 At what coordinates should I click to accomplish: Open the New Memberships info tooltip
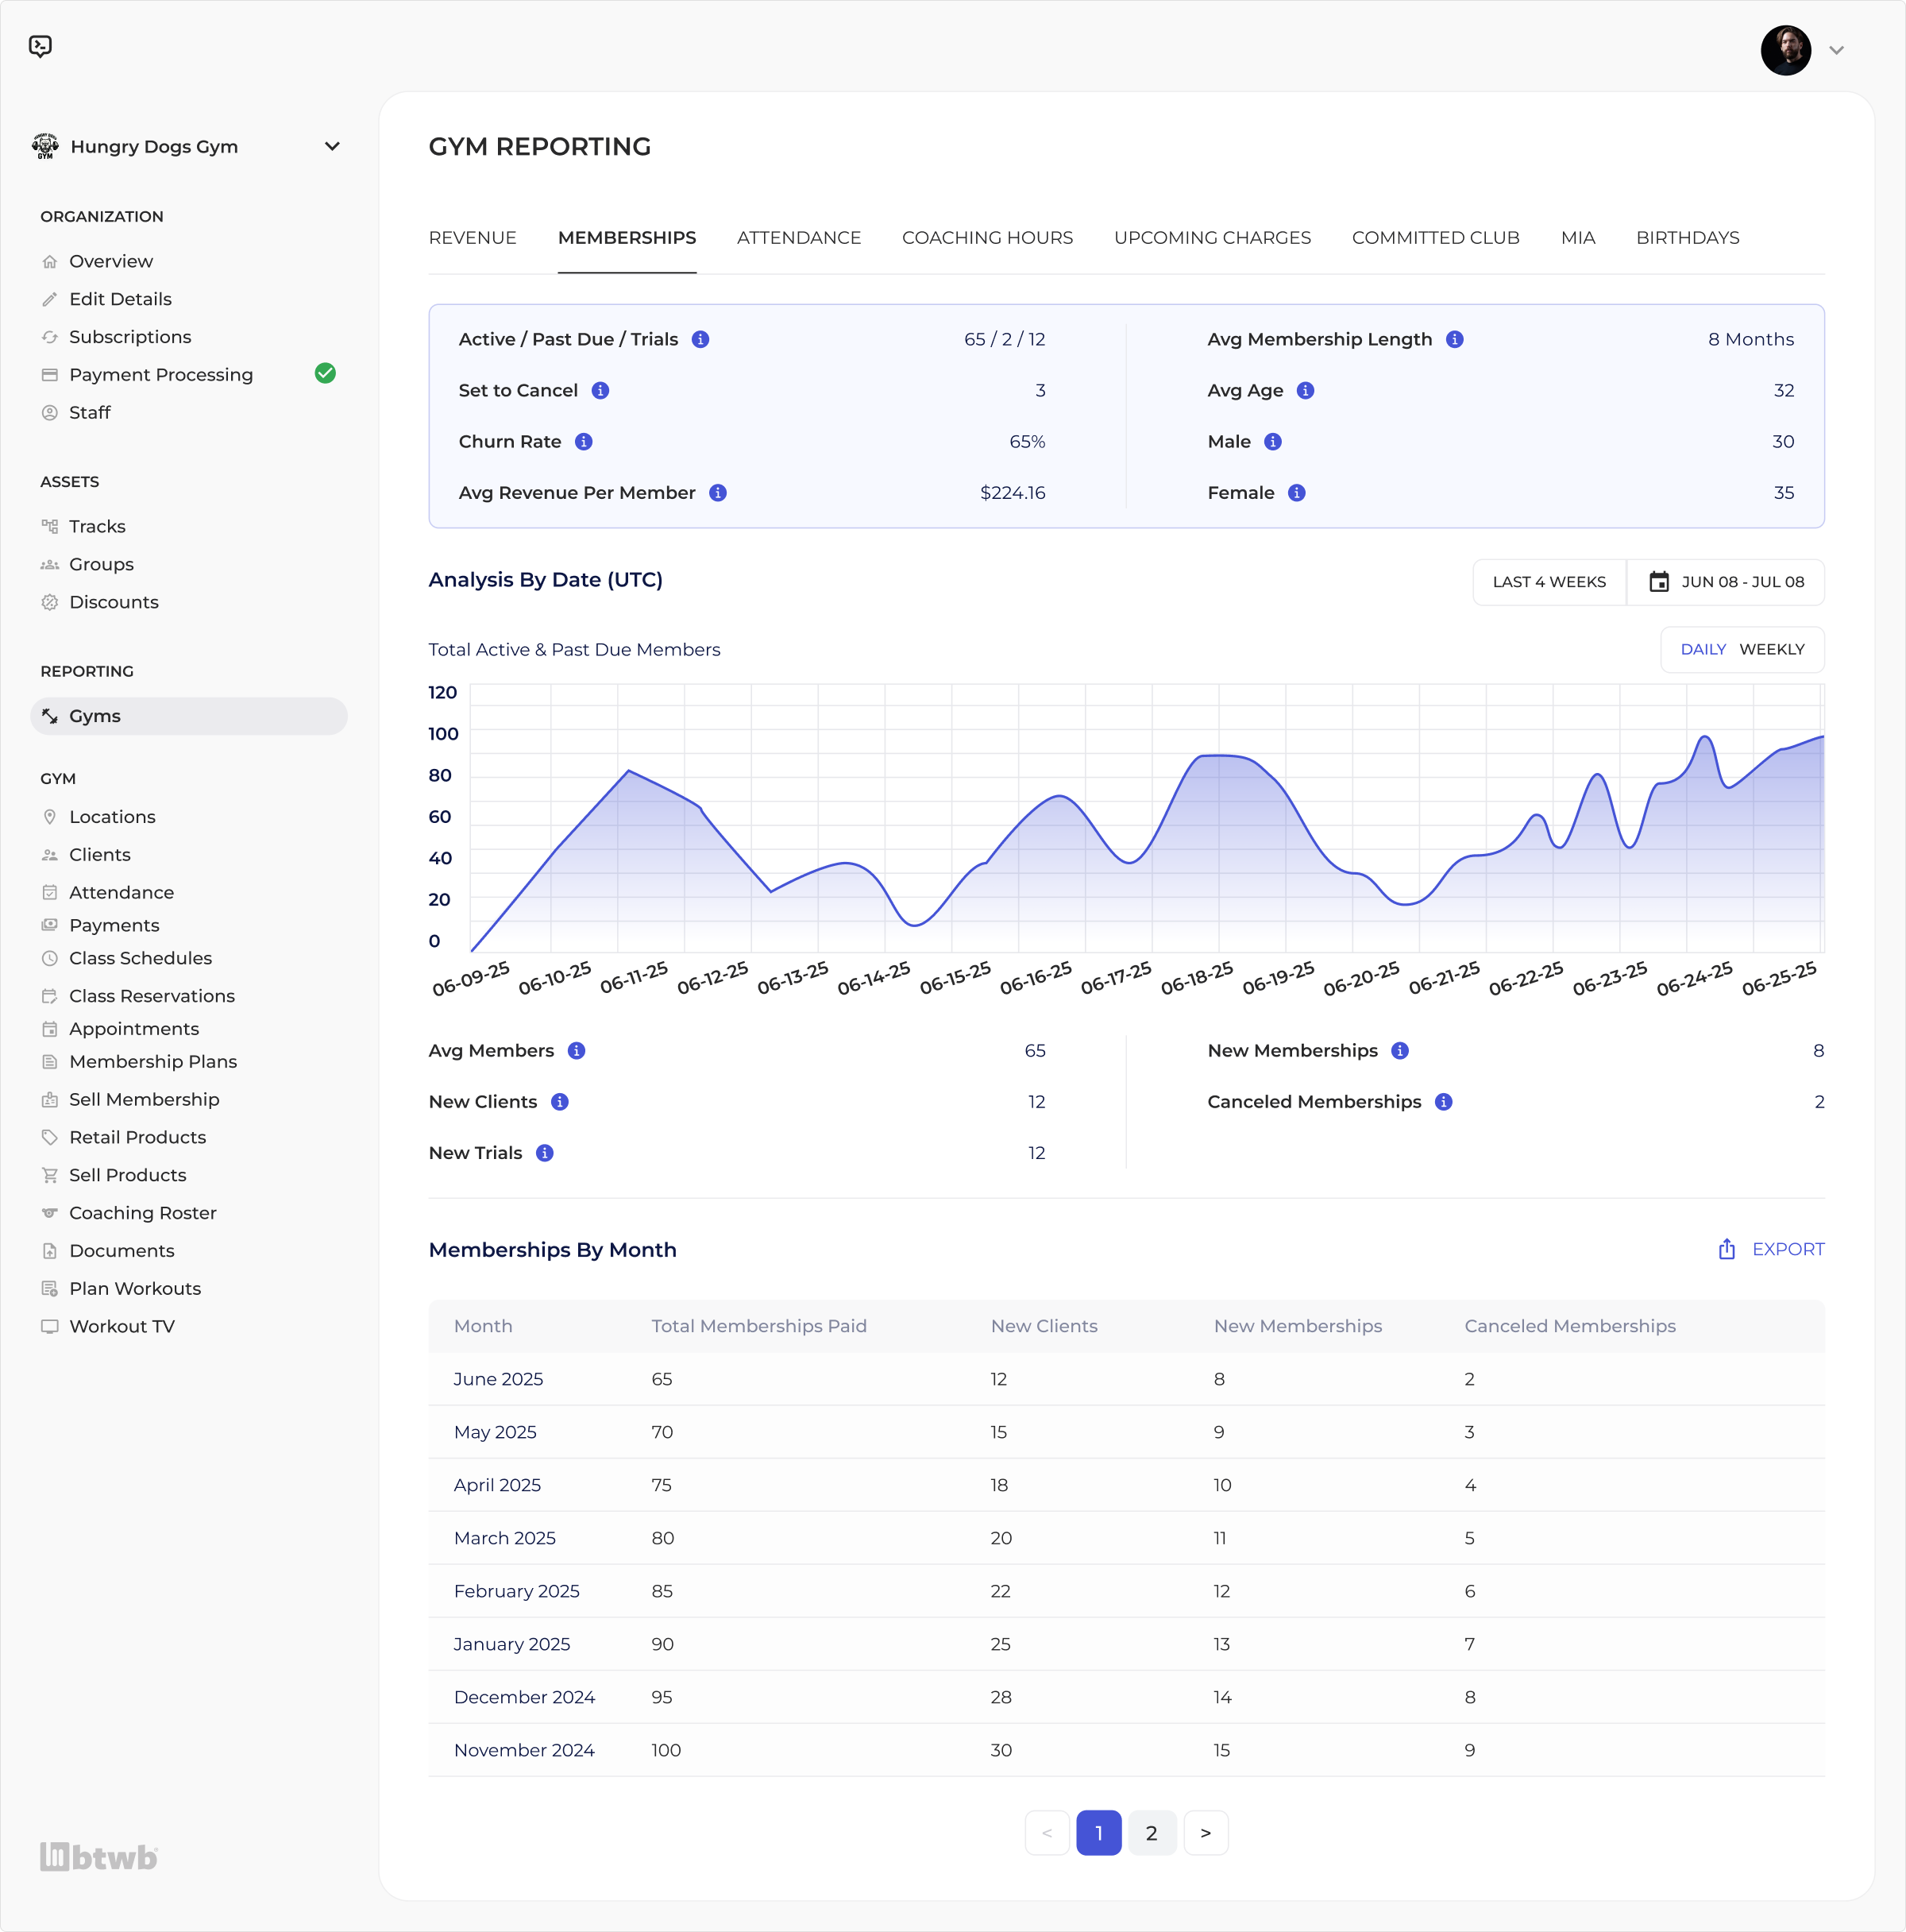click(x=1400, y=1051)
